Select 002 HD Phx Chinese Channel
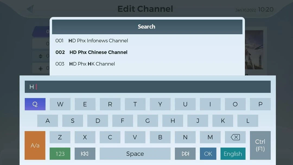 pyautogui.click(x=92, y=52)
